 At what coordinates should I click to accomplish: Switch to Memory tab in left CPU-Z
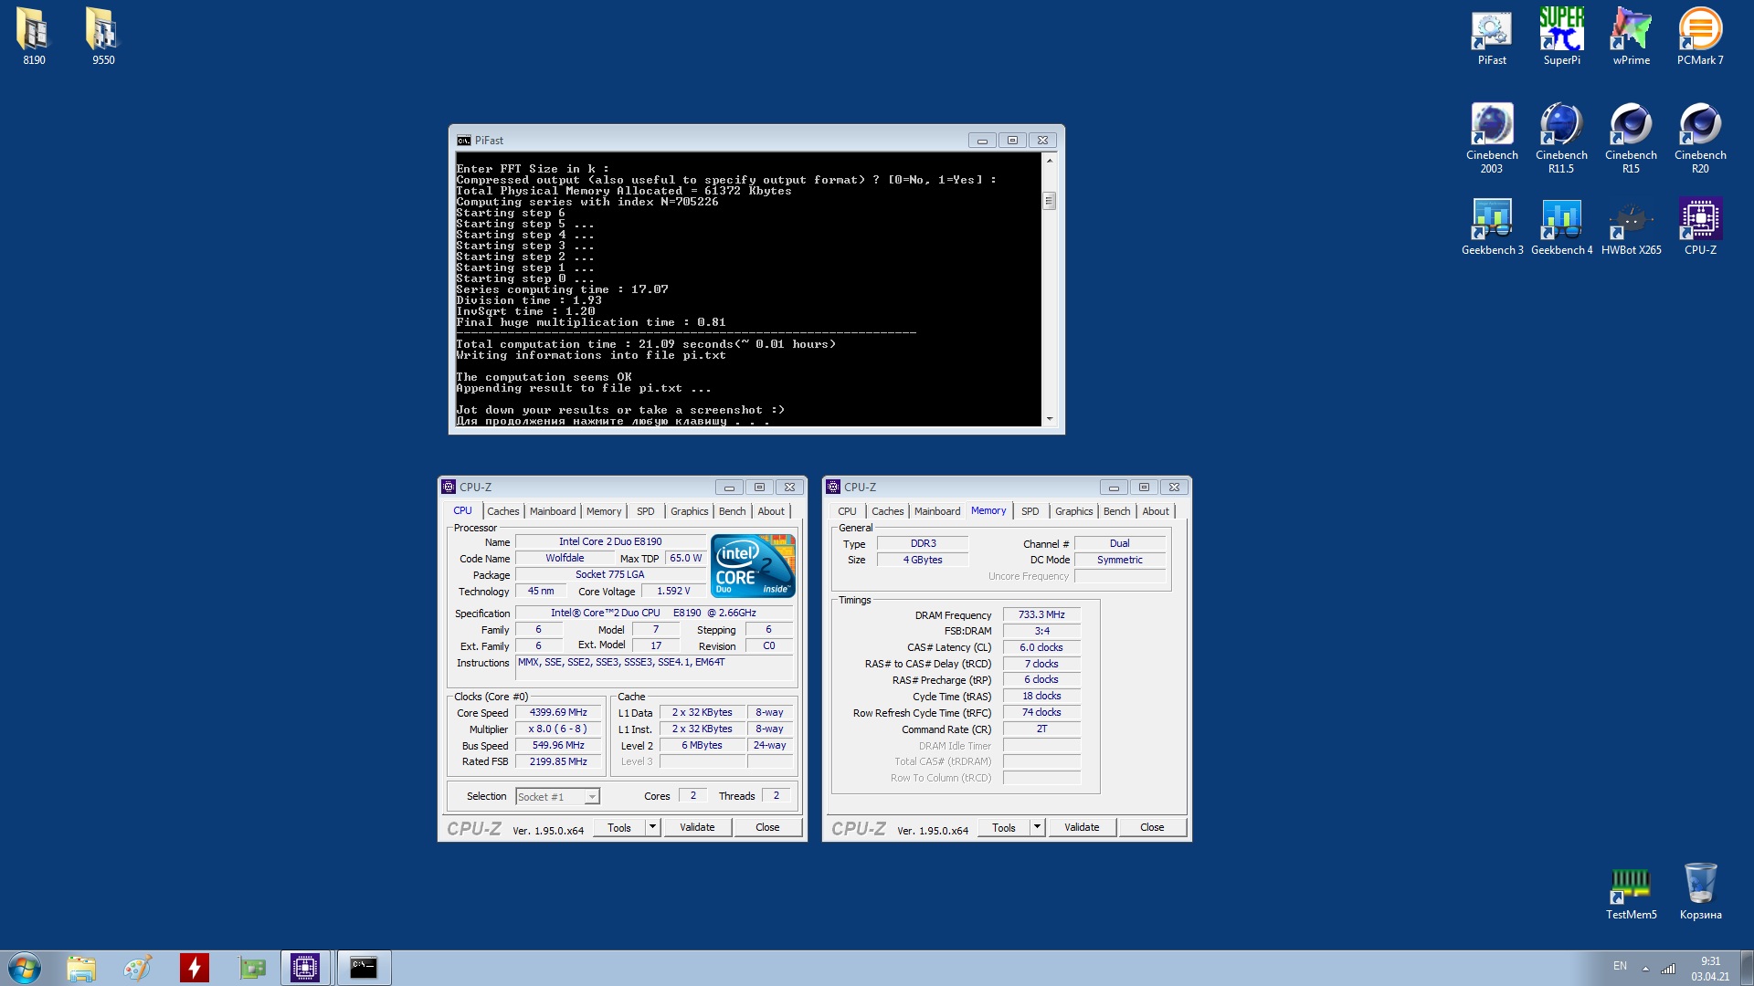coord(604,511)
